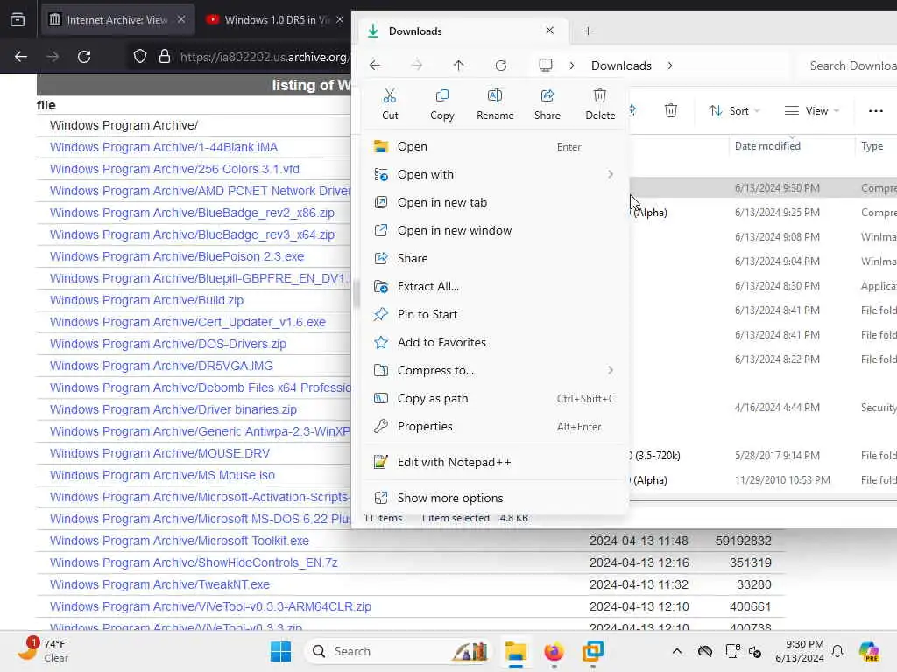
Task: Switch to the Downloads Explorer tab
Action: (x=462, y=31)
